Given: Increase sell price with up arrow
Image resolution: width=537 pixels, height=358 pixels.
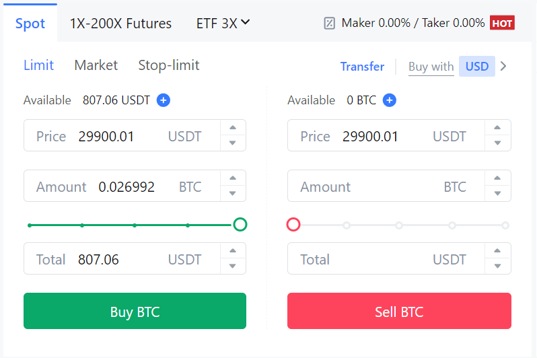Looking at the screenshot, I should click(x=497, y=129).
